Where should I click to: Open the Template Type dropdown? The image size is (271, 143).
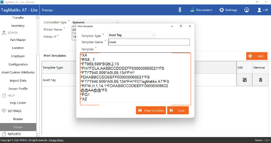click(132, 35)
